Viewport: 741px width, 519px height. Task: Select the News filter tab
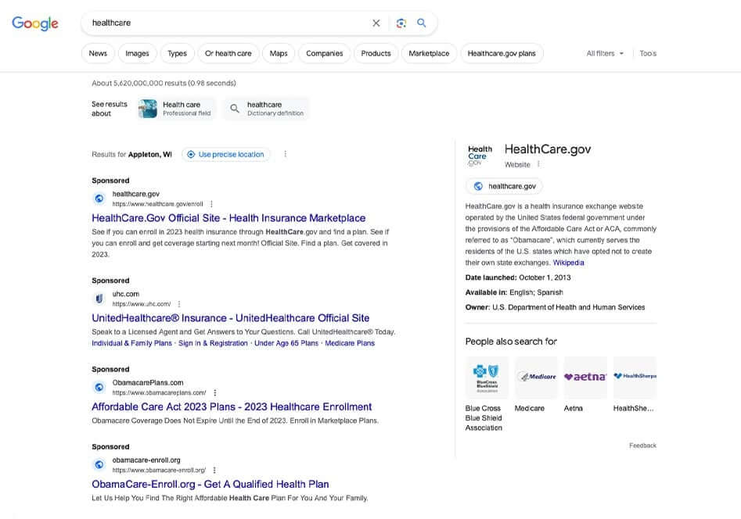click(x=98, y=53)
